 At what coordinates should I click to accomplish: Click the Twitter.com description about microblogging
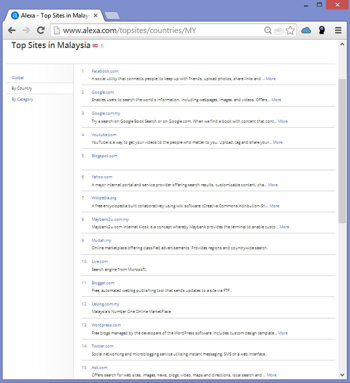(179, 354)
